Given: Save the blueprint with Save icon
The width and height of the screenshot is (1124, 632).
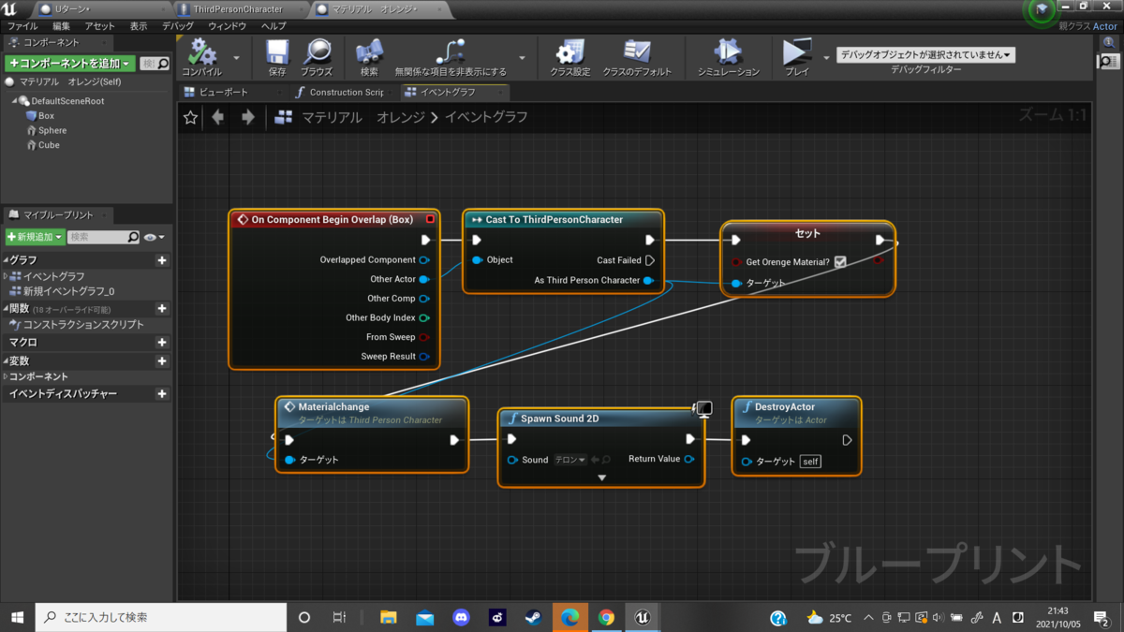Looking at the screenshot, I should pos(277,51).
